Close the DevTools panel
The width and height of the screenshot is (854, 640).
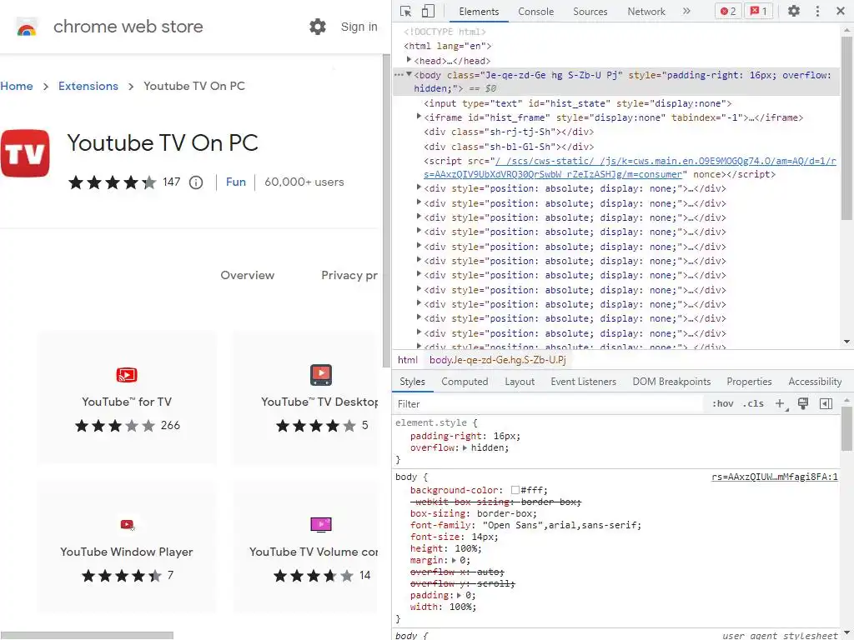pos(841,11)
